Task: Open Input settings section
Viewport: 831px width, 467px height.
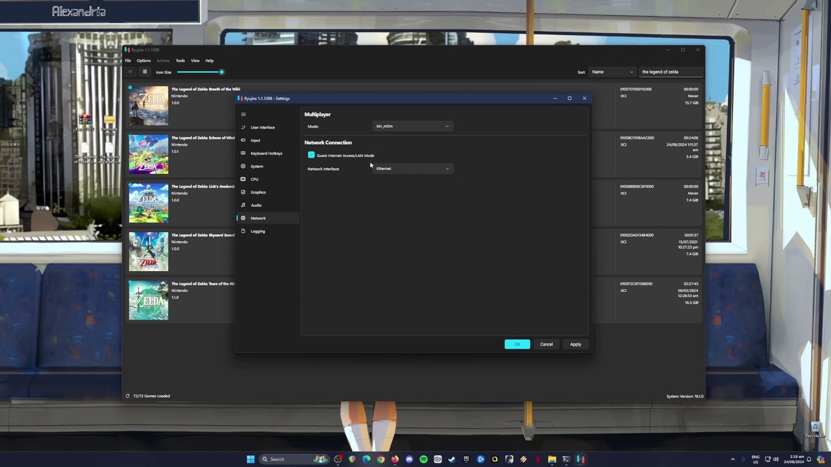Action: 267,140
